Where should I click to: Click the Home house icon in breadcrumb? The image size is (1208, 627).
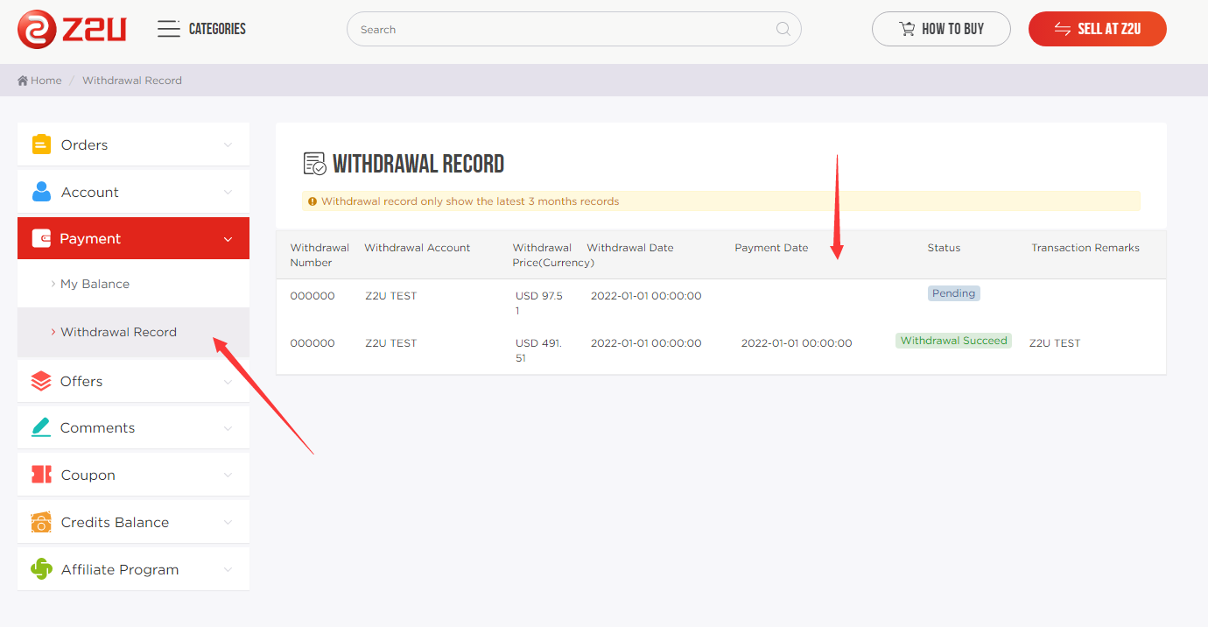[23, 81]
